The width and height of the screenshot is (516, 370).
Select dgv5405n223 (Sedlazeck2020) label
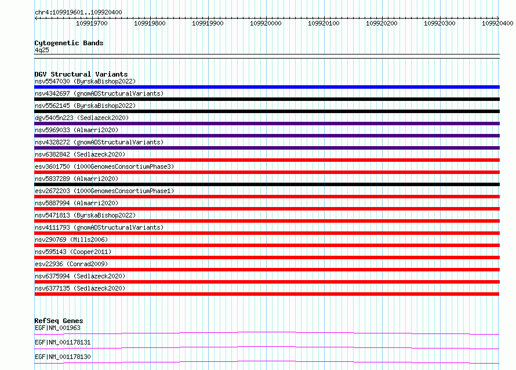pos(82,118)
